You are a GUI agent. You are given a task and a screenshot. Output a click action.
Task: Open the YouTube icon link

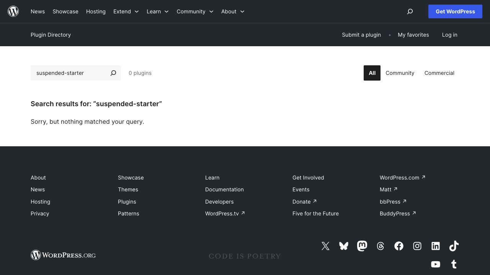(x=436, y=264)
